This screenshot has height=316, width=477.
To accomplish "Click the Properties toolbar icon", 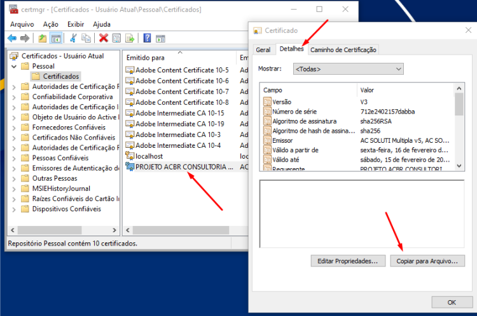I will [x=116, y=38].
